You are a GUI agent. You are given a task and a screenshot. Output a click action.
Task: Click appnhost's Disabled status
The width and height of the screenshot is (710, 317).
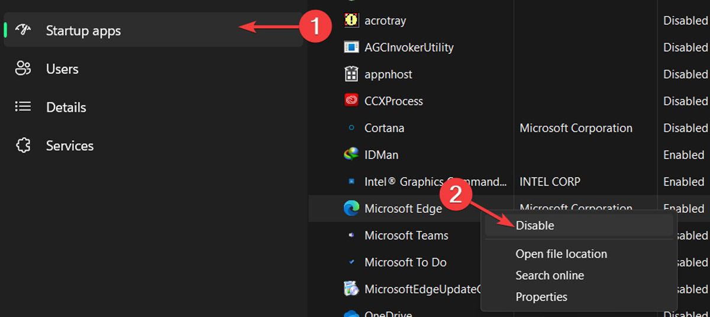[685, 74]
